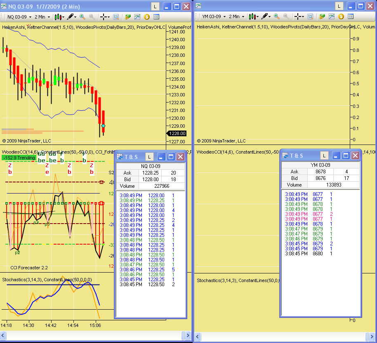Screen dimensions: 377x343
Task: Open Strategies gold coin icon in NQ chart
Action: (147, 17)
